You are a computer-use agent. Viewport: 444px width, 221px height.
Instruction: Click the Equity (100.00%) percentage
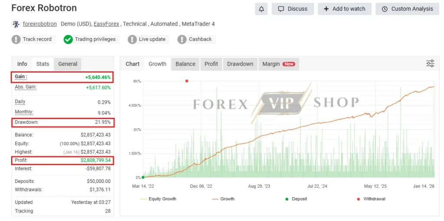[70, 144]
